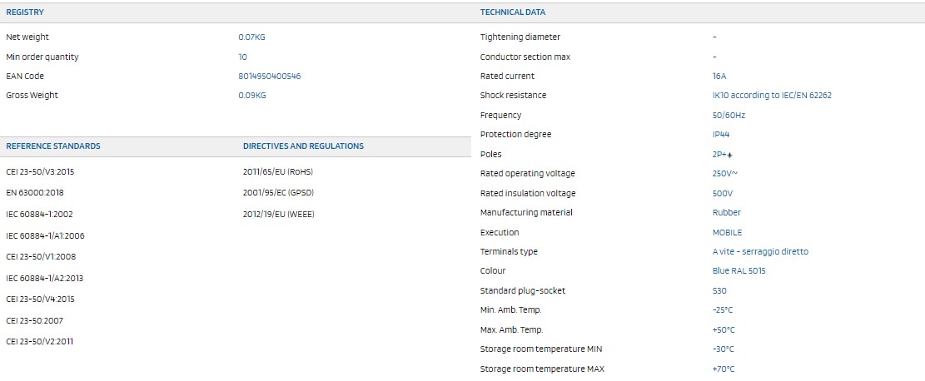Viewport: 925px width, 381px height.
Task: Click the IEC 60884-1:2002 standard
Action: pos(39,214)
